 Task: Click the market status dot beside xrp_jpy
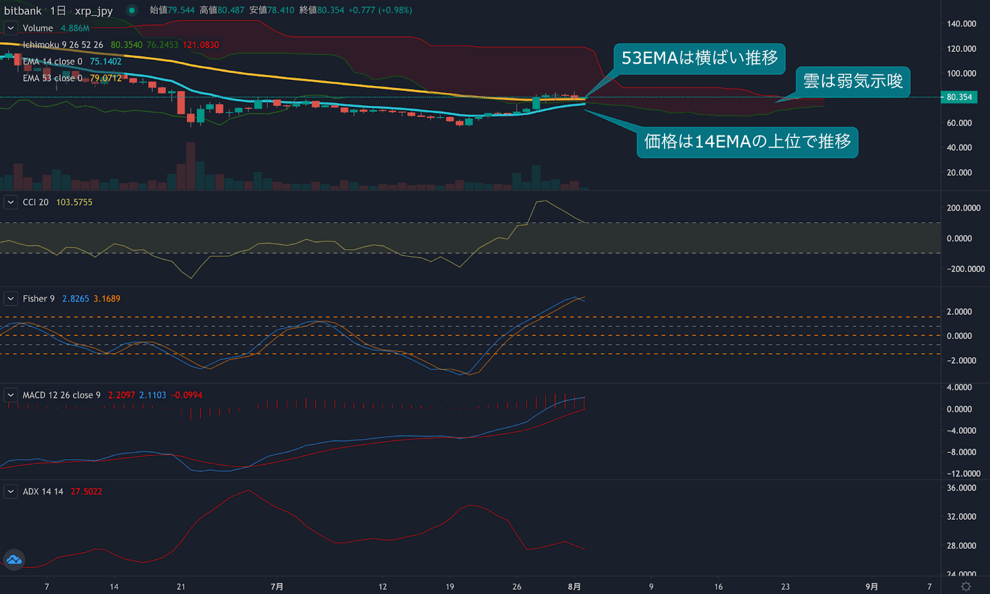click(129, 10)
